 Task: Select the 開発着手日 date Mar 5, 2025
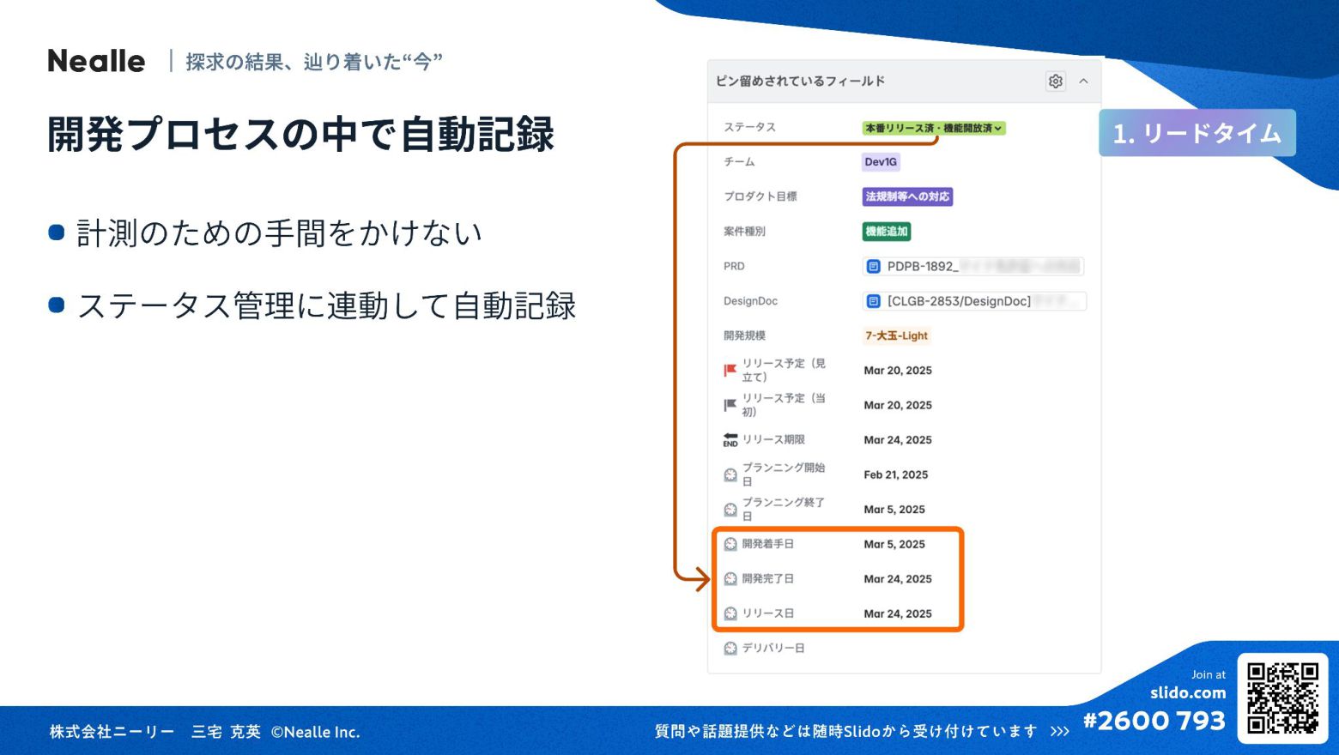894,544
